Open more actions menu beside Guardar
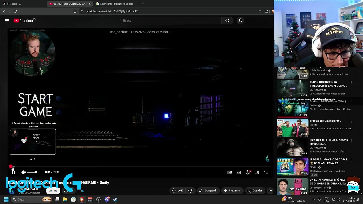The width and height of the screenshot is (363, 204). coord(270,190)
